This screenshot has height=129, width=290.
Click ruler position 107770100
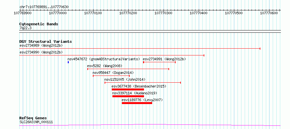click(93, 13)
